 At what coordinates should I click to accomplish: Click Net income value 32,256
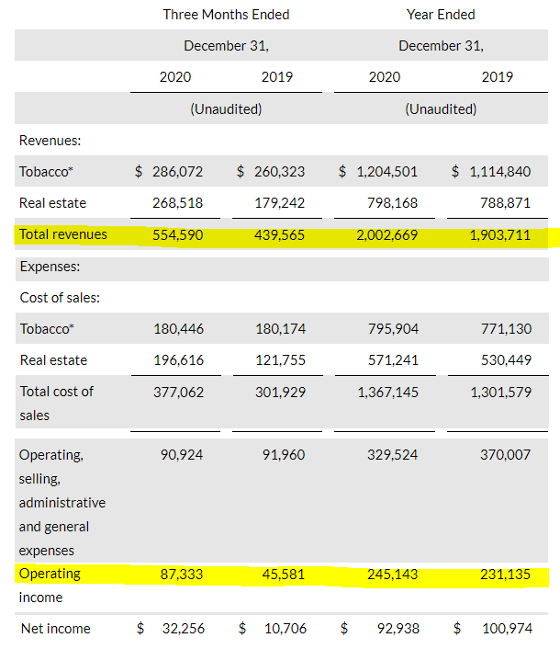184,629
